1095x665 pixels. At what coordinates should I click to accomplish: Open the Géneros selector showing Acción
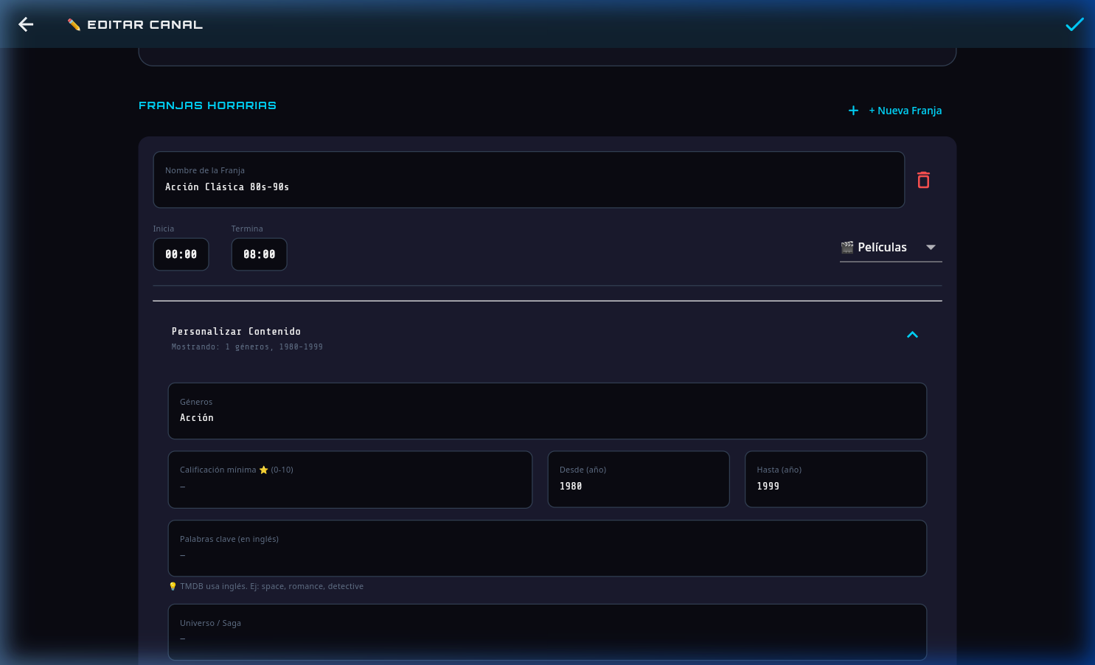tap(546, 411)
